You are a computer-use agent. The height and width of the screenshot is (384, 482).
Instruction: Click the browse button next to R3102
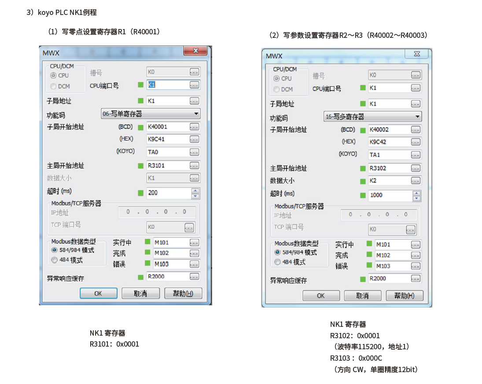416,168
